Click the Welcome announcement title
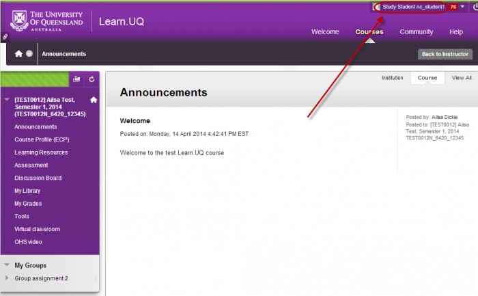The height and width of the screenshot is (296, 478). click(x=135, y=121)
